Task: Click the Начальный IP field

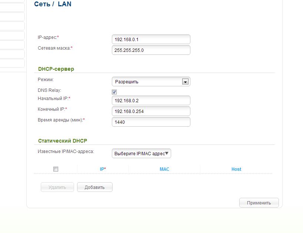Action: click(x=151, y=100)
